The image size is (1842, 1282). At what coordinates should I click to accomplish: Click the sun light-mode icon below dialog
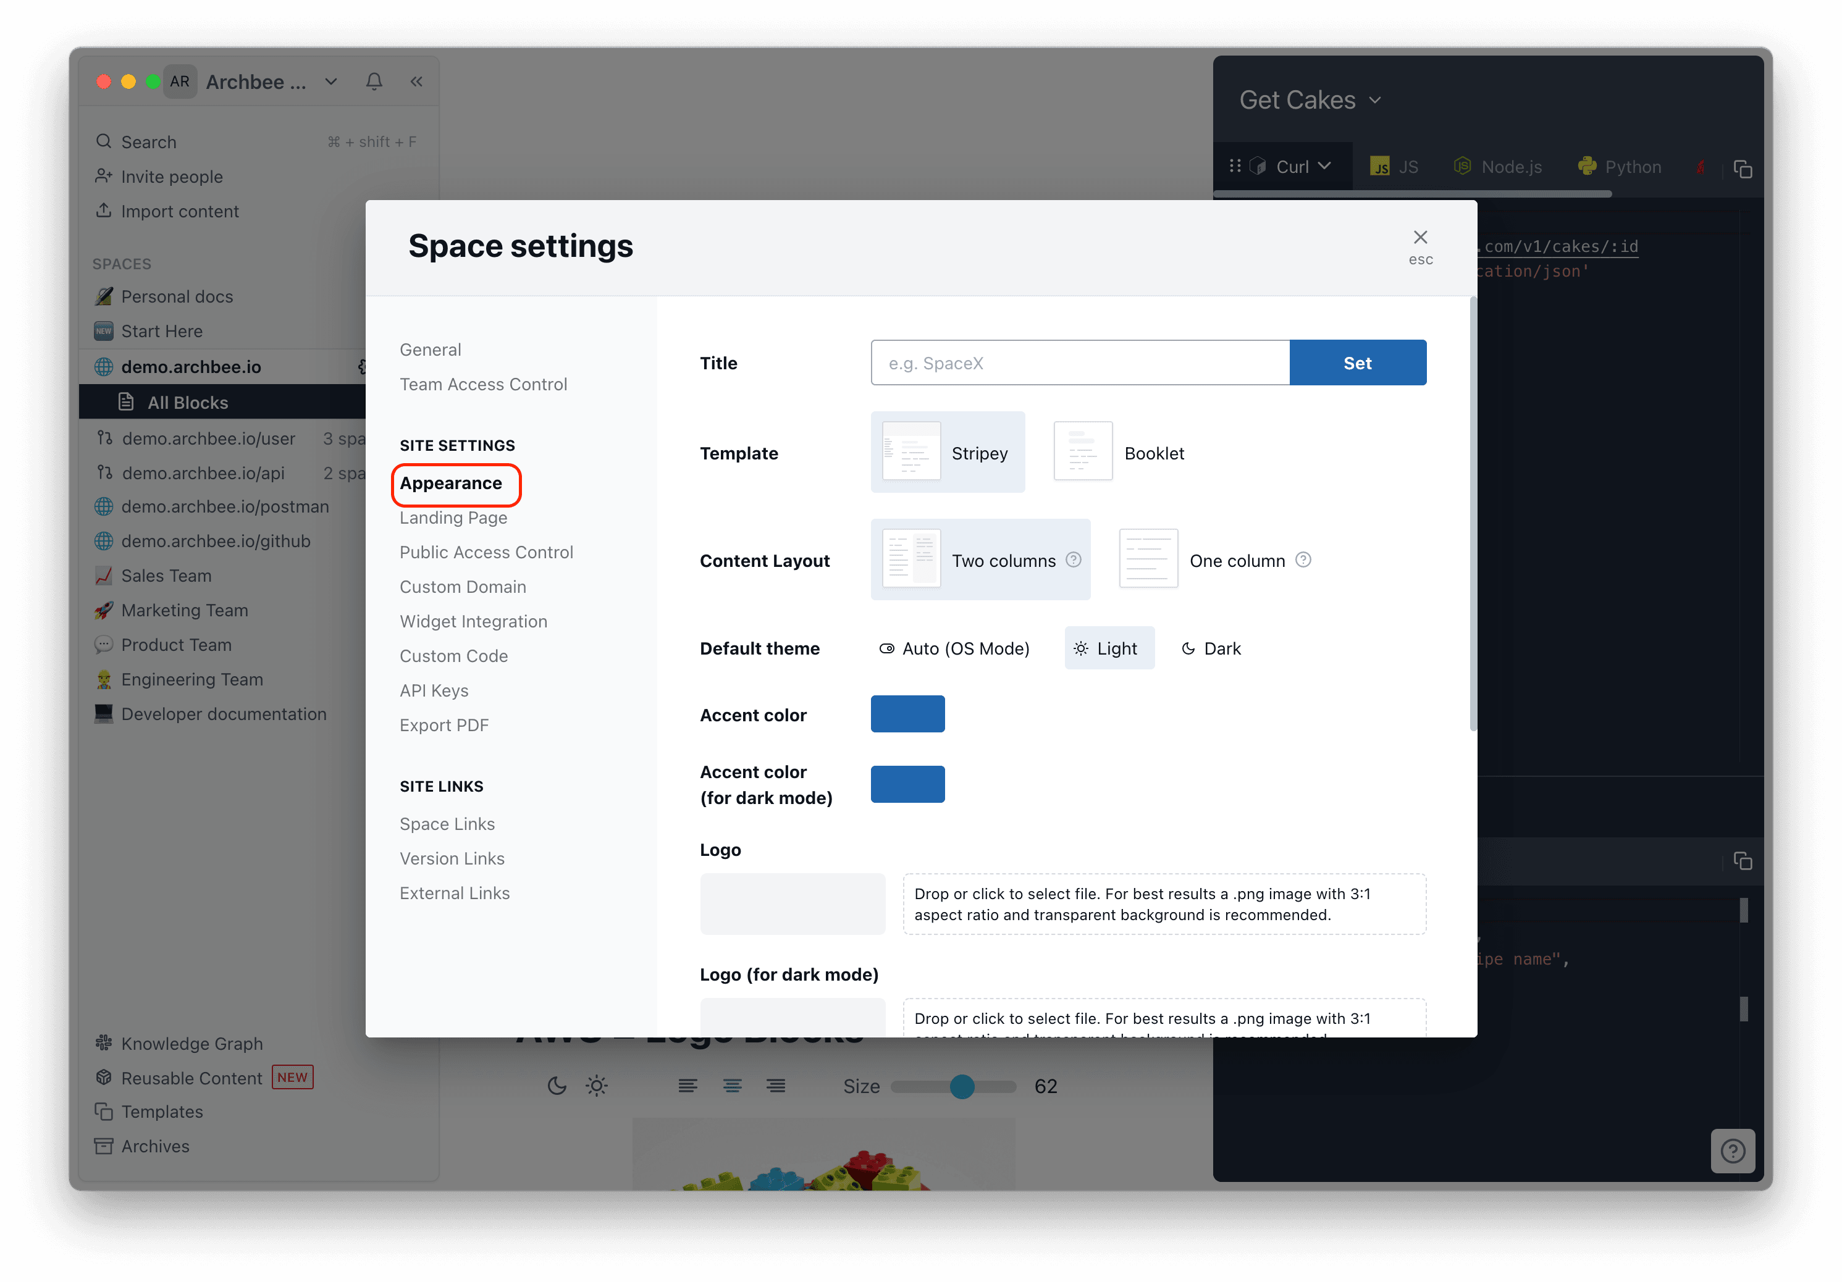(x=596, y=1086)
